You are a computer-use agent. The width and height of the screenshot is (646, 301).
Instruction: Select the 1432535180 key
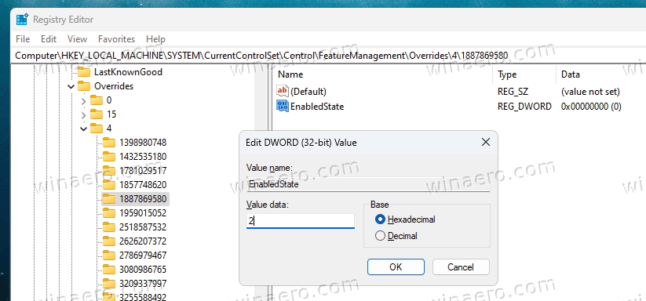tap(143, 157)
